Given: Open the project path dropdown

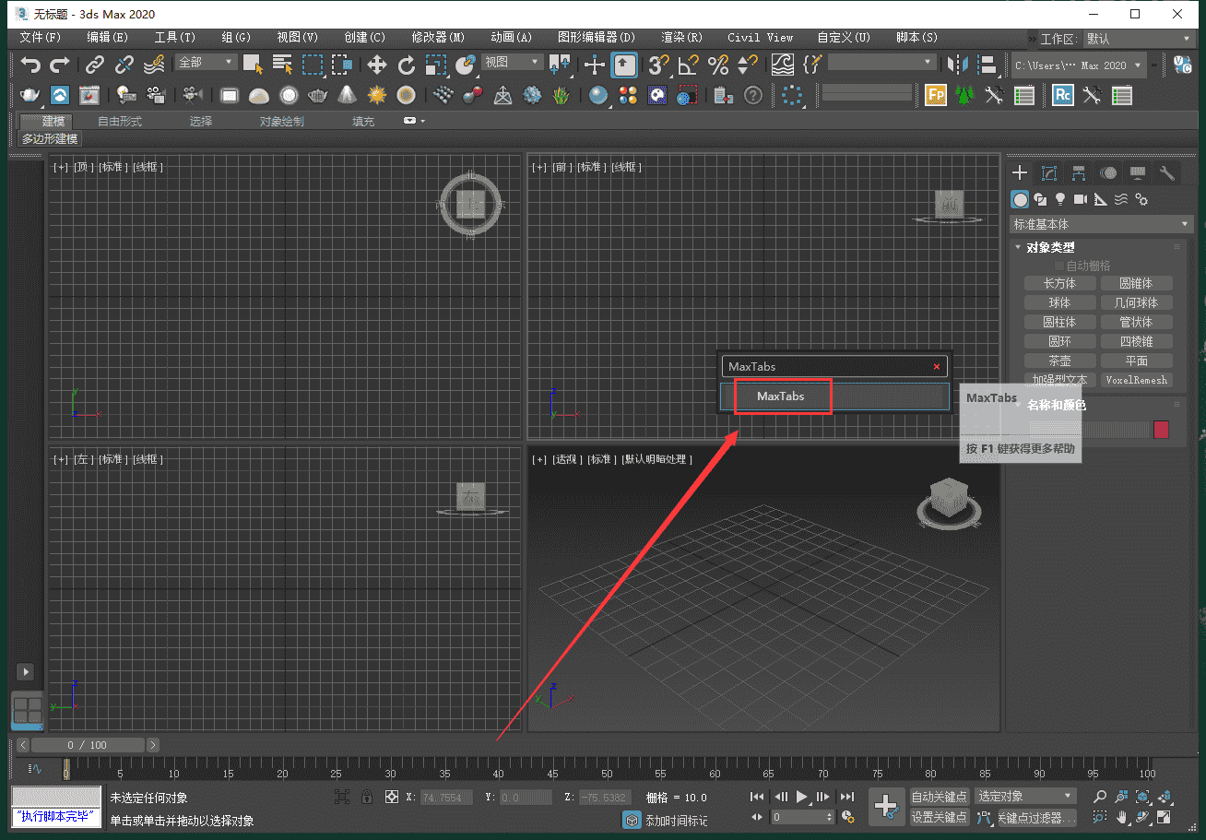Looking at the screenshot, I should click(1078, 65).
